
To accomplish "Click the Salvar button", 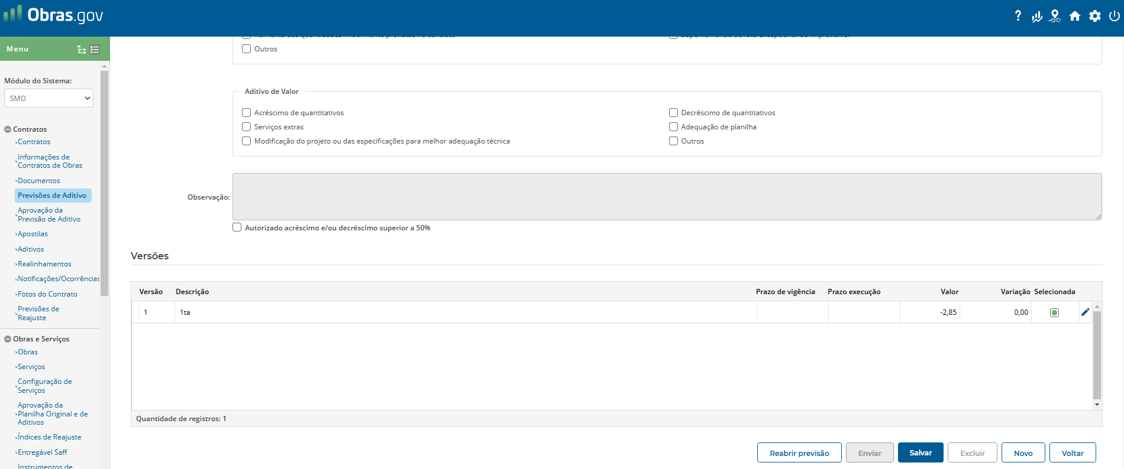I will pos(920,453).
